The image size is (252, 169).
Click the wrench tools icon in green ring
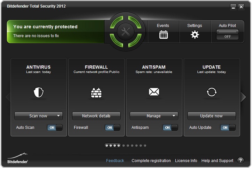(126, 31)
